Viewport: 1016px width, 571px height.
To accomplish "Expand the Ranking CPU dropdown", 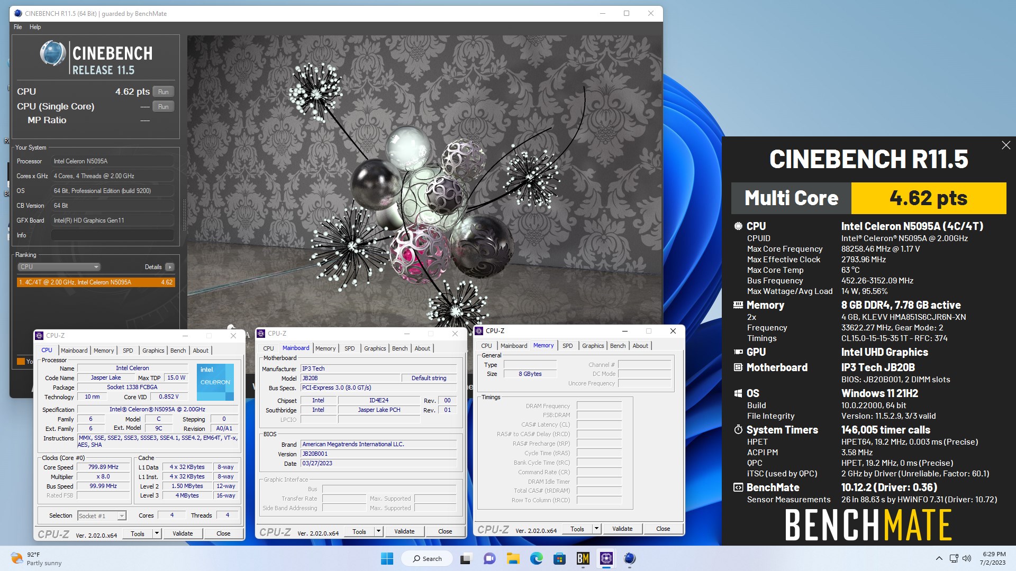I will click(x=59, y=267).
